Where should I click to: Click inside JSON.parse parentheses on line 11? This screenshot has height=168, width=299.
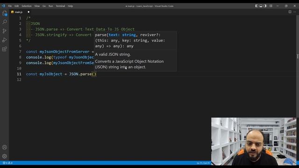(94, 74)
